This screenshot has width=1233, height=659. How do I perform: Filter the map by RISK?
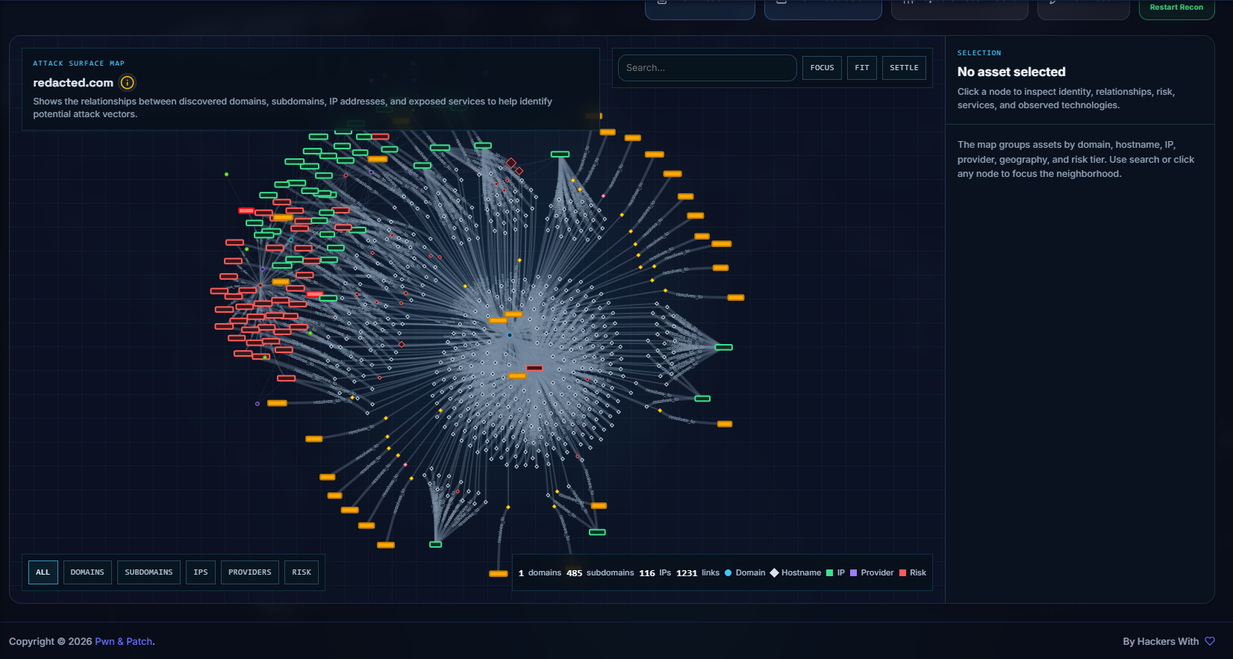coord(302,572)
